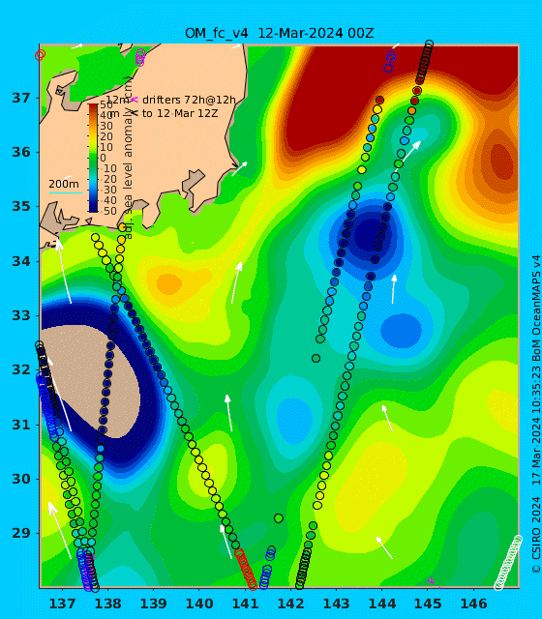Click the 'adj. sea level anomaly cm' label
Screen dimensions: 542x619
click(129, 158)
